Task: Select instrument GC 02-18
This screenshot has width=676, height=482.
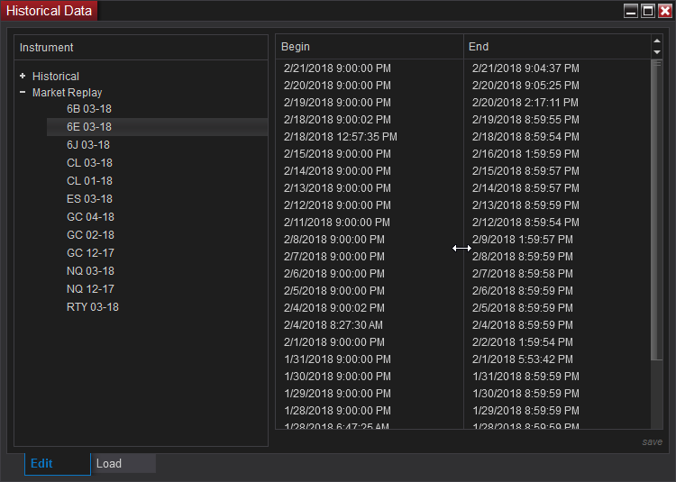Action: coord(90,235)
